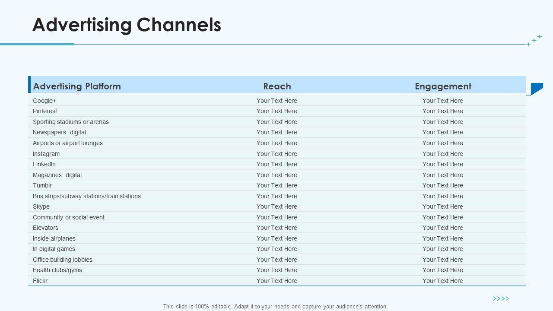Select the Inside airplanes cell
Screen dimensions: 553x311
click(54, 238)
